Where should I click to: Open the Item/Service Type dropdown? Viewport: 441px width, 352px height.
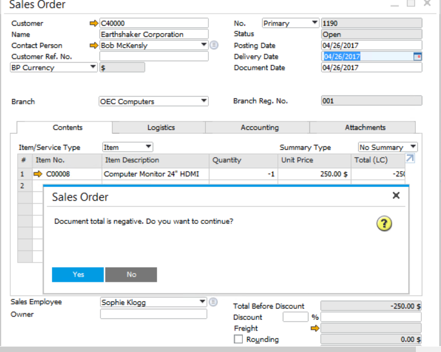[148, 147]
